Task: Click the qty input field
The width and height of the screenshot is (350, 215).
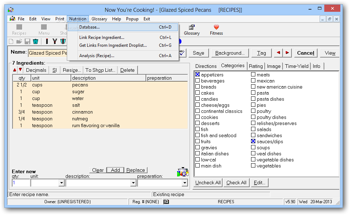Action: point(21,183)
